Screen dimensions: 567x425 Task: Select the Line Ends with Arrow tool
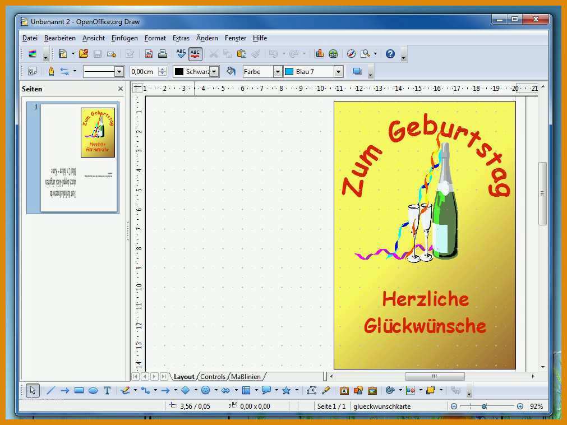tap(64, 390)
